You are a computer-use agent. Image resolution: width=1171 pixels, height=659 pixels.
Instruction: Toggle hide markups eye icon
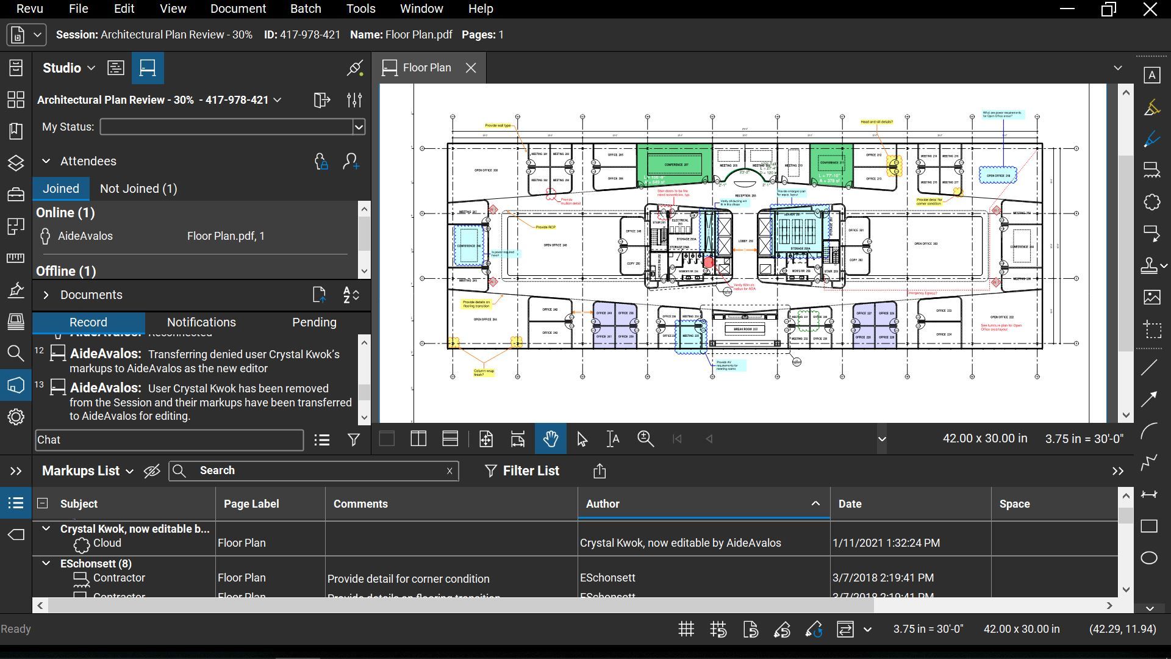tap(151, 470)
